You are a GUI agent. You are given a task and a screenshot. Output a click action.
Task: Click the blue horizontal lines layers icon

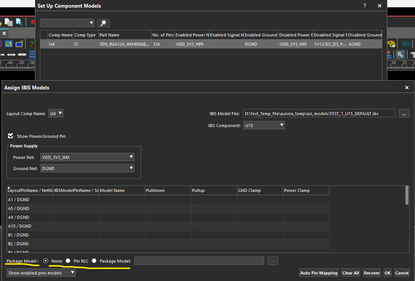pos(32,55)
